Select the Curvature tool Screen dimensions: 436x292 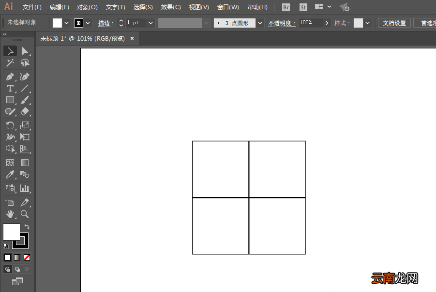(25, 77)
